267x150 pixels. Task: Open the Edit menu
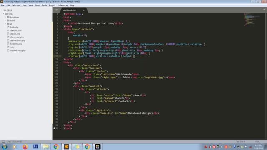point(8,5)
